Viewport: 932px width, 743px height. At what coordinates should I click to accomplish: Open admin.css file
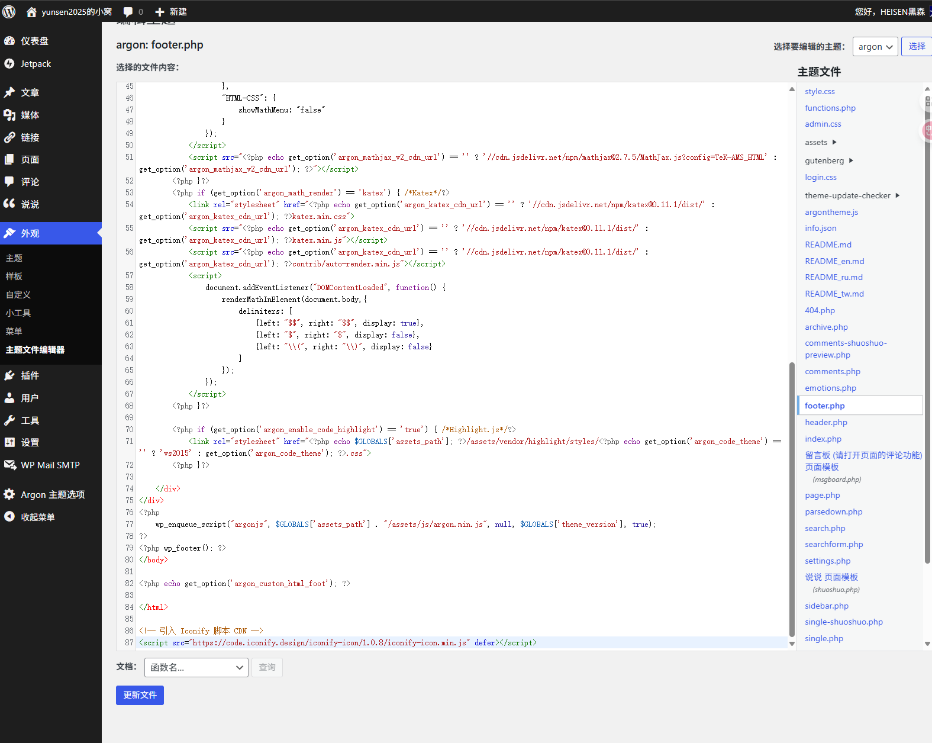tap(823, 124)
